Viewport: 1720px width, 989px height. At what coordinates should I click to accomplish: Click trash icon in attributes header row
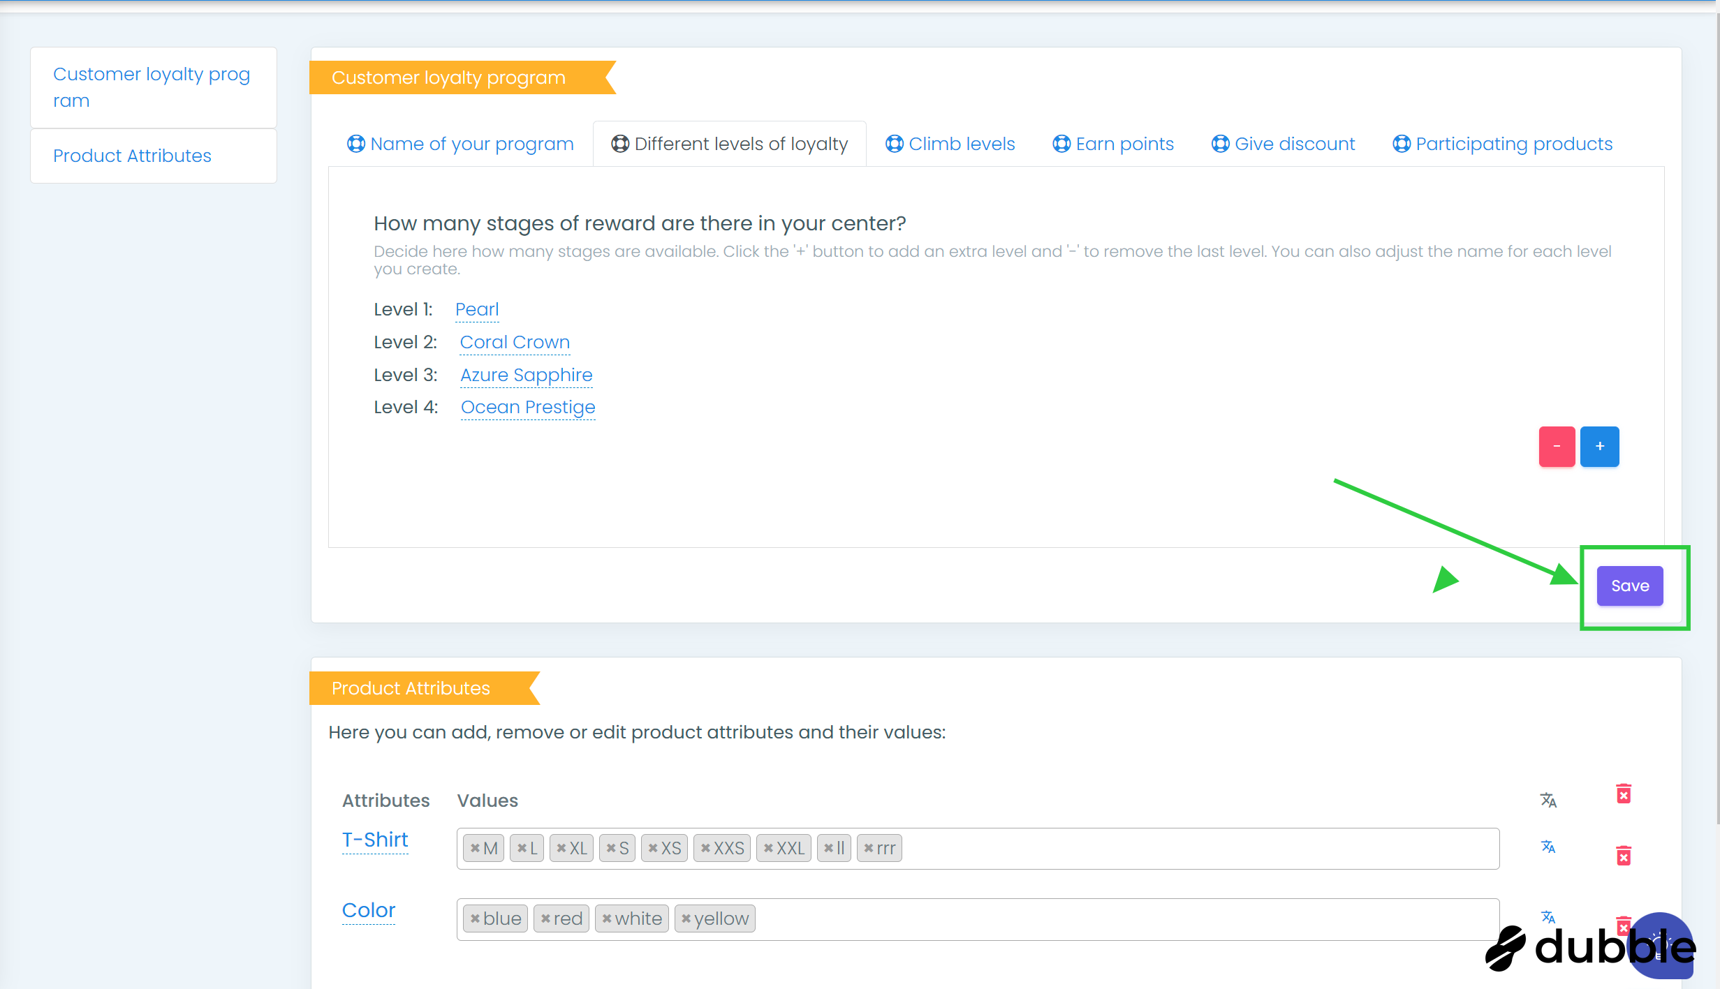click(1624, 794)
